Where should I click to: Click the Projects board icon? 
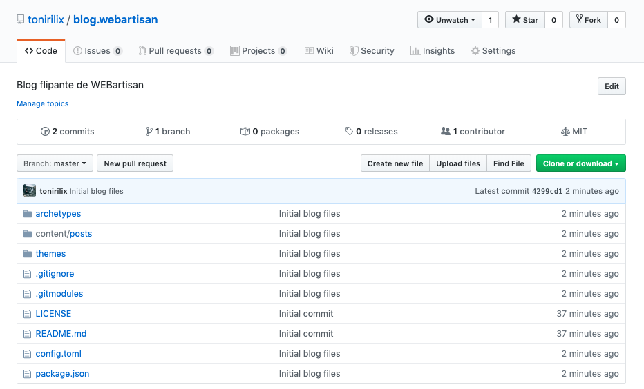click(234, 51)
